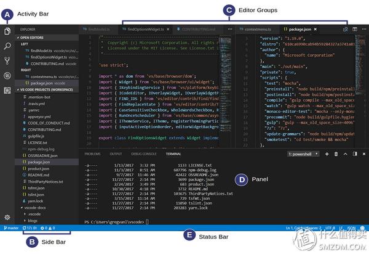Open the Extensions view icon
The image size is (369, 254).
click(7, 91)
